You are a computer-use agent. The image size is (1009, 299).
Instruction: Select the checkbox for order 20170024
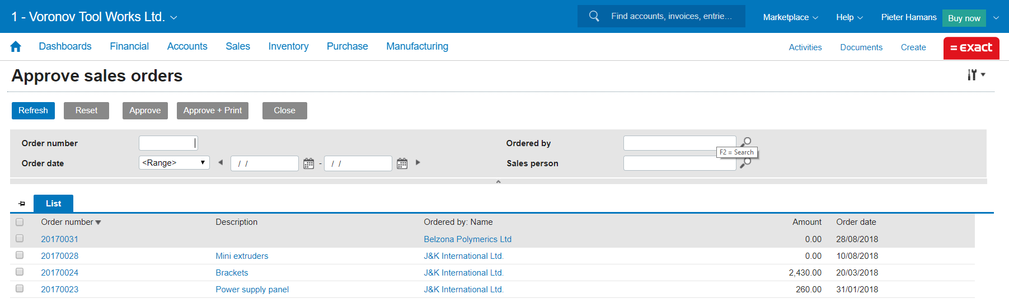click(x=20, y=272)
